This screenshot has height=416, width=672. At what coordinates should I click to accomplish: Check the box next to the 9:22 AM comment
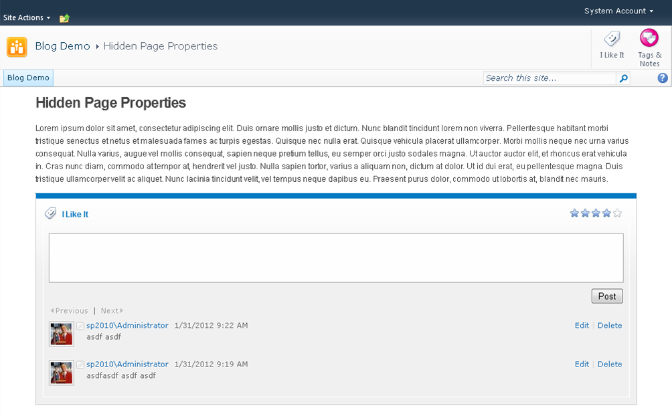[x=80, y=326]
